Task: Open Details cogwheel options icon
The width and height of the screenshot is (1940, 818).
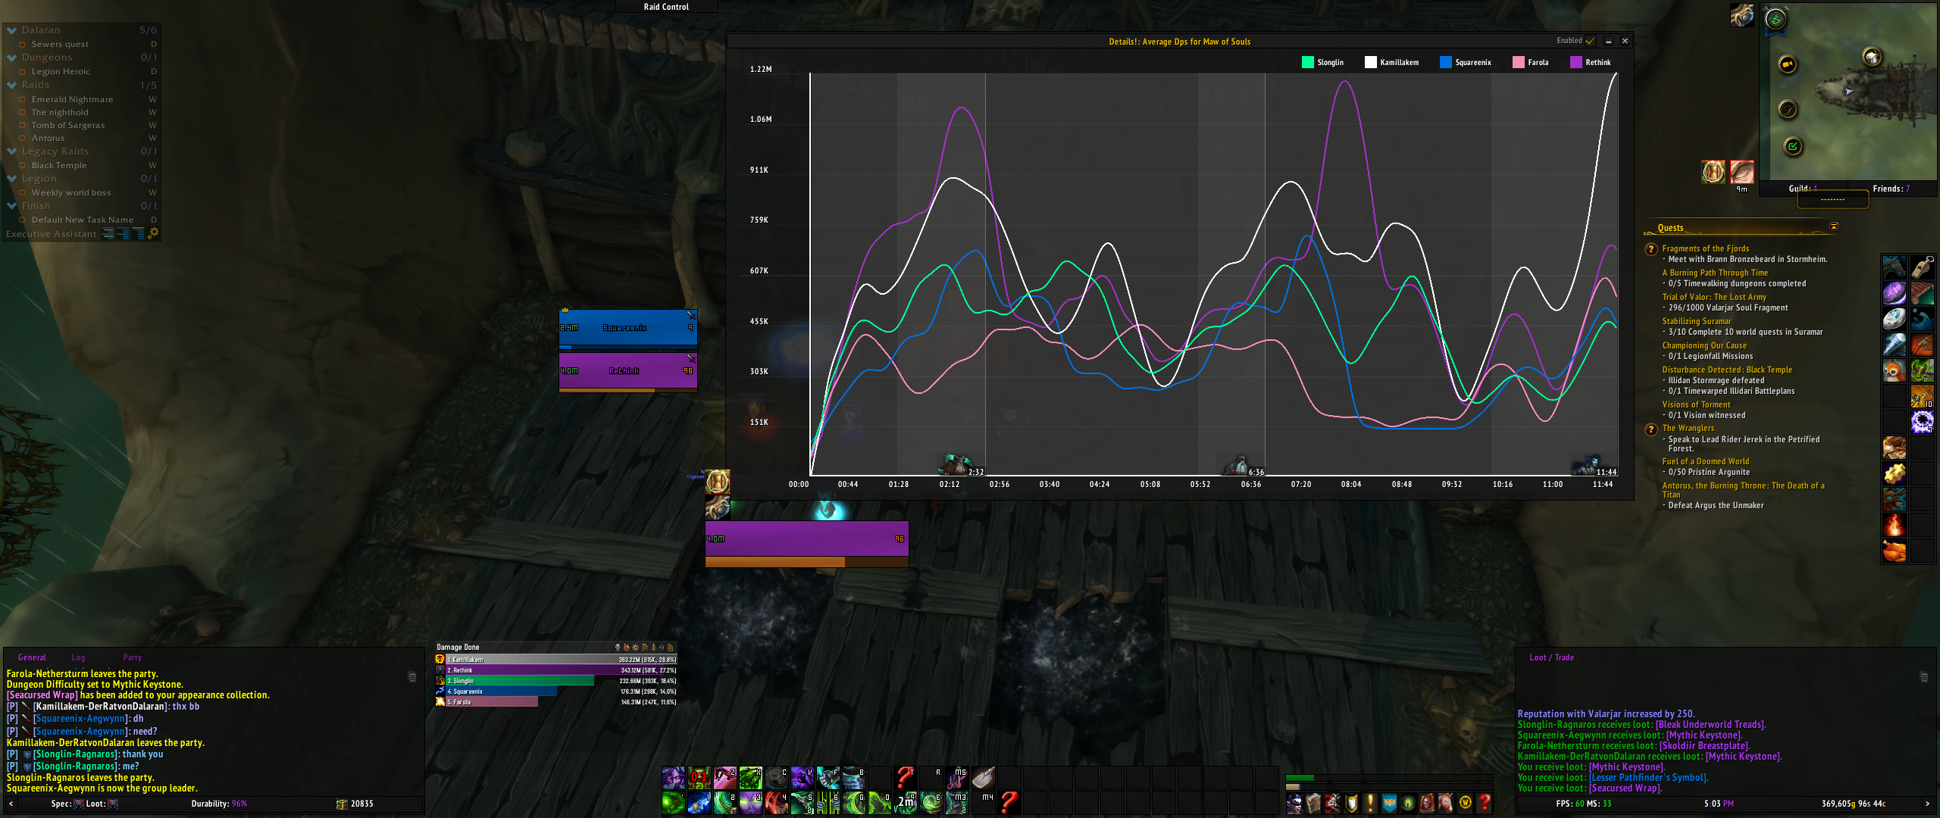Action: point(635,648)
